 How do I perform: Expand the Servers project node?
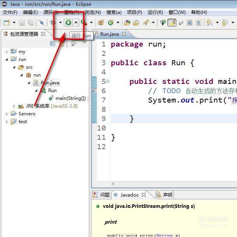tap(7, 114)
